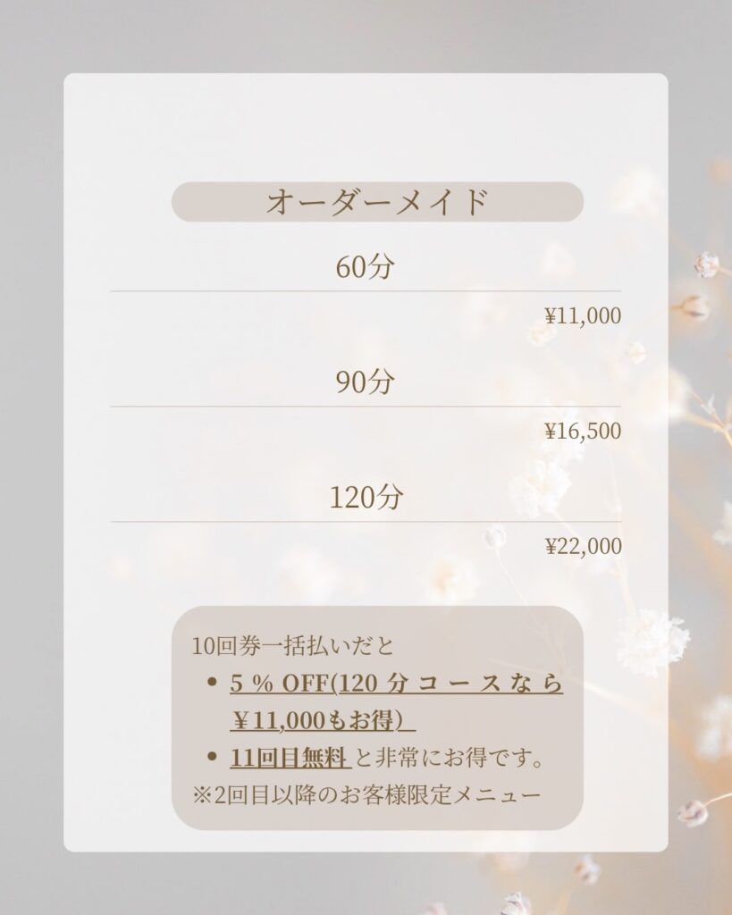Click the bullet before 11回目無料
The height and width of the screenshot is (915, 732).
pyautogui.click(x=212, y=758)
